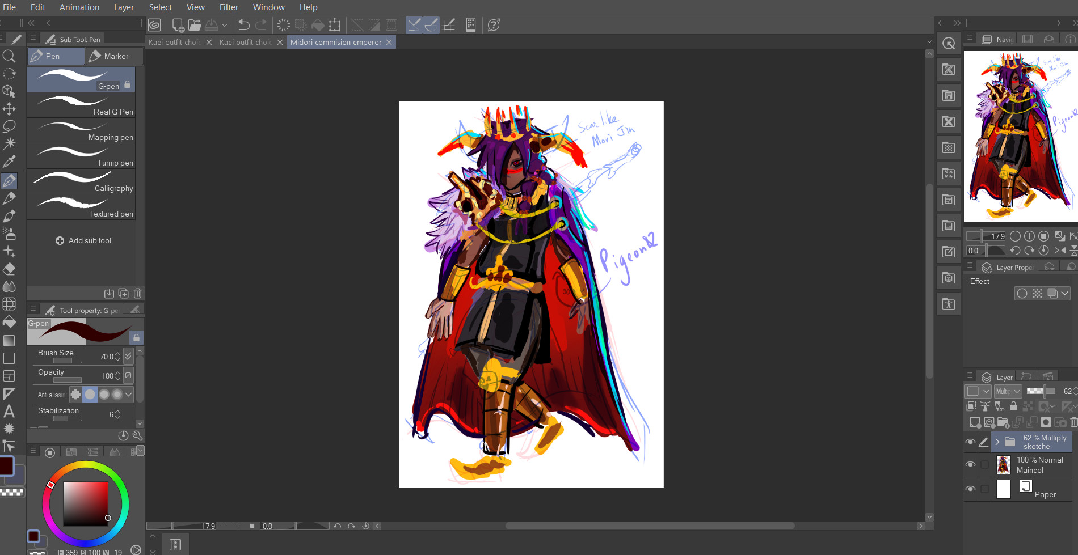This screenshot has height=555, width=1078.
Task: Toggle the lock on G-pen tool property
Action: (x=136, y=338)
